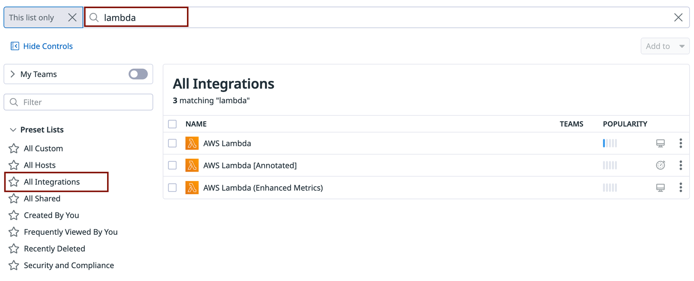Click the AWS Lambda integration icon
Viewport: 694px width, 281px height.
click(192, 143)
